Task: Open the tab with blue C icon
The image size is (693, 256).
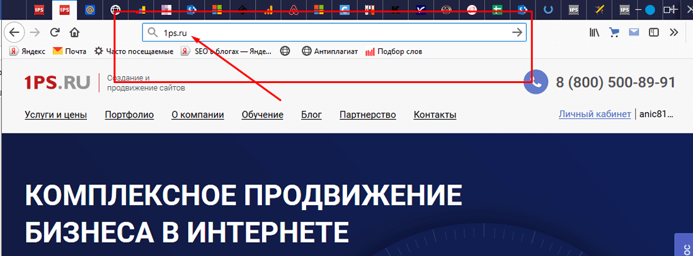Action: click(x=345, y=9)
